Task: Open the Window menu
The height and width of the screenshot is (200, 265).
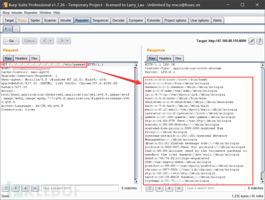Action: coord(45,13)
